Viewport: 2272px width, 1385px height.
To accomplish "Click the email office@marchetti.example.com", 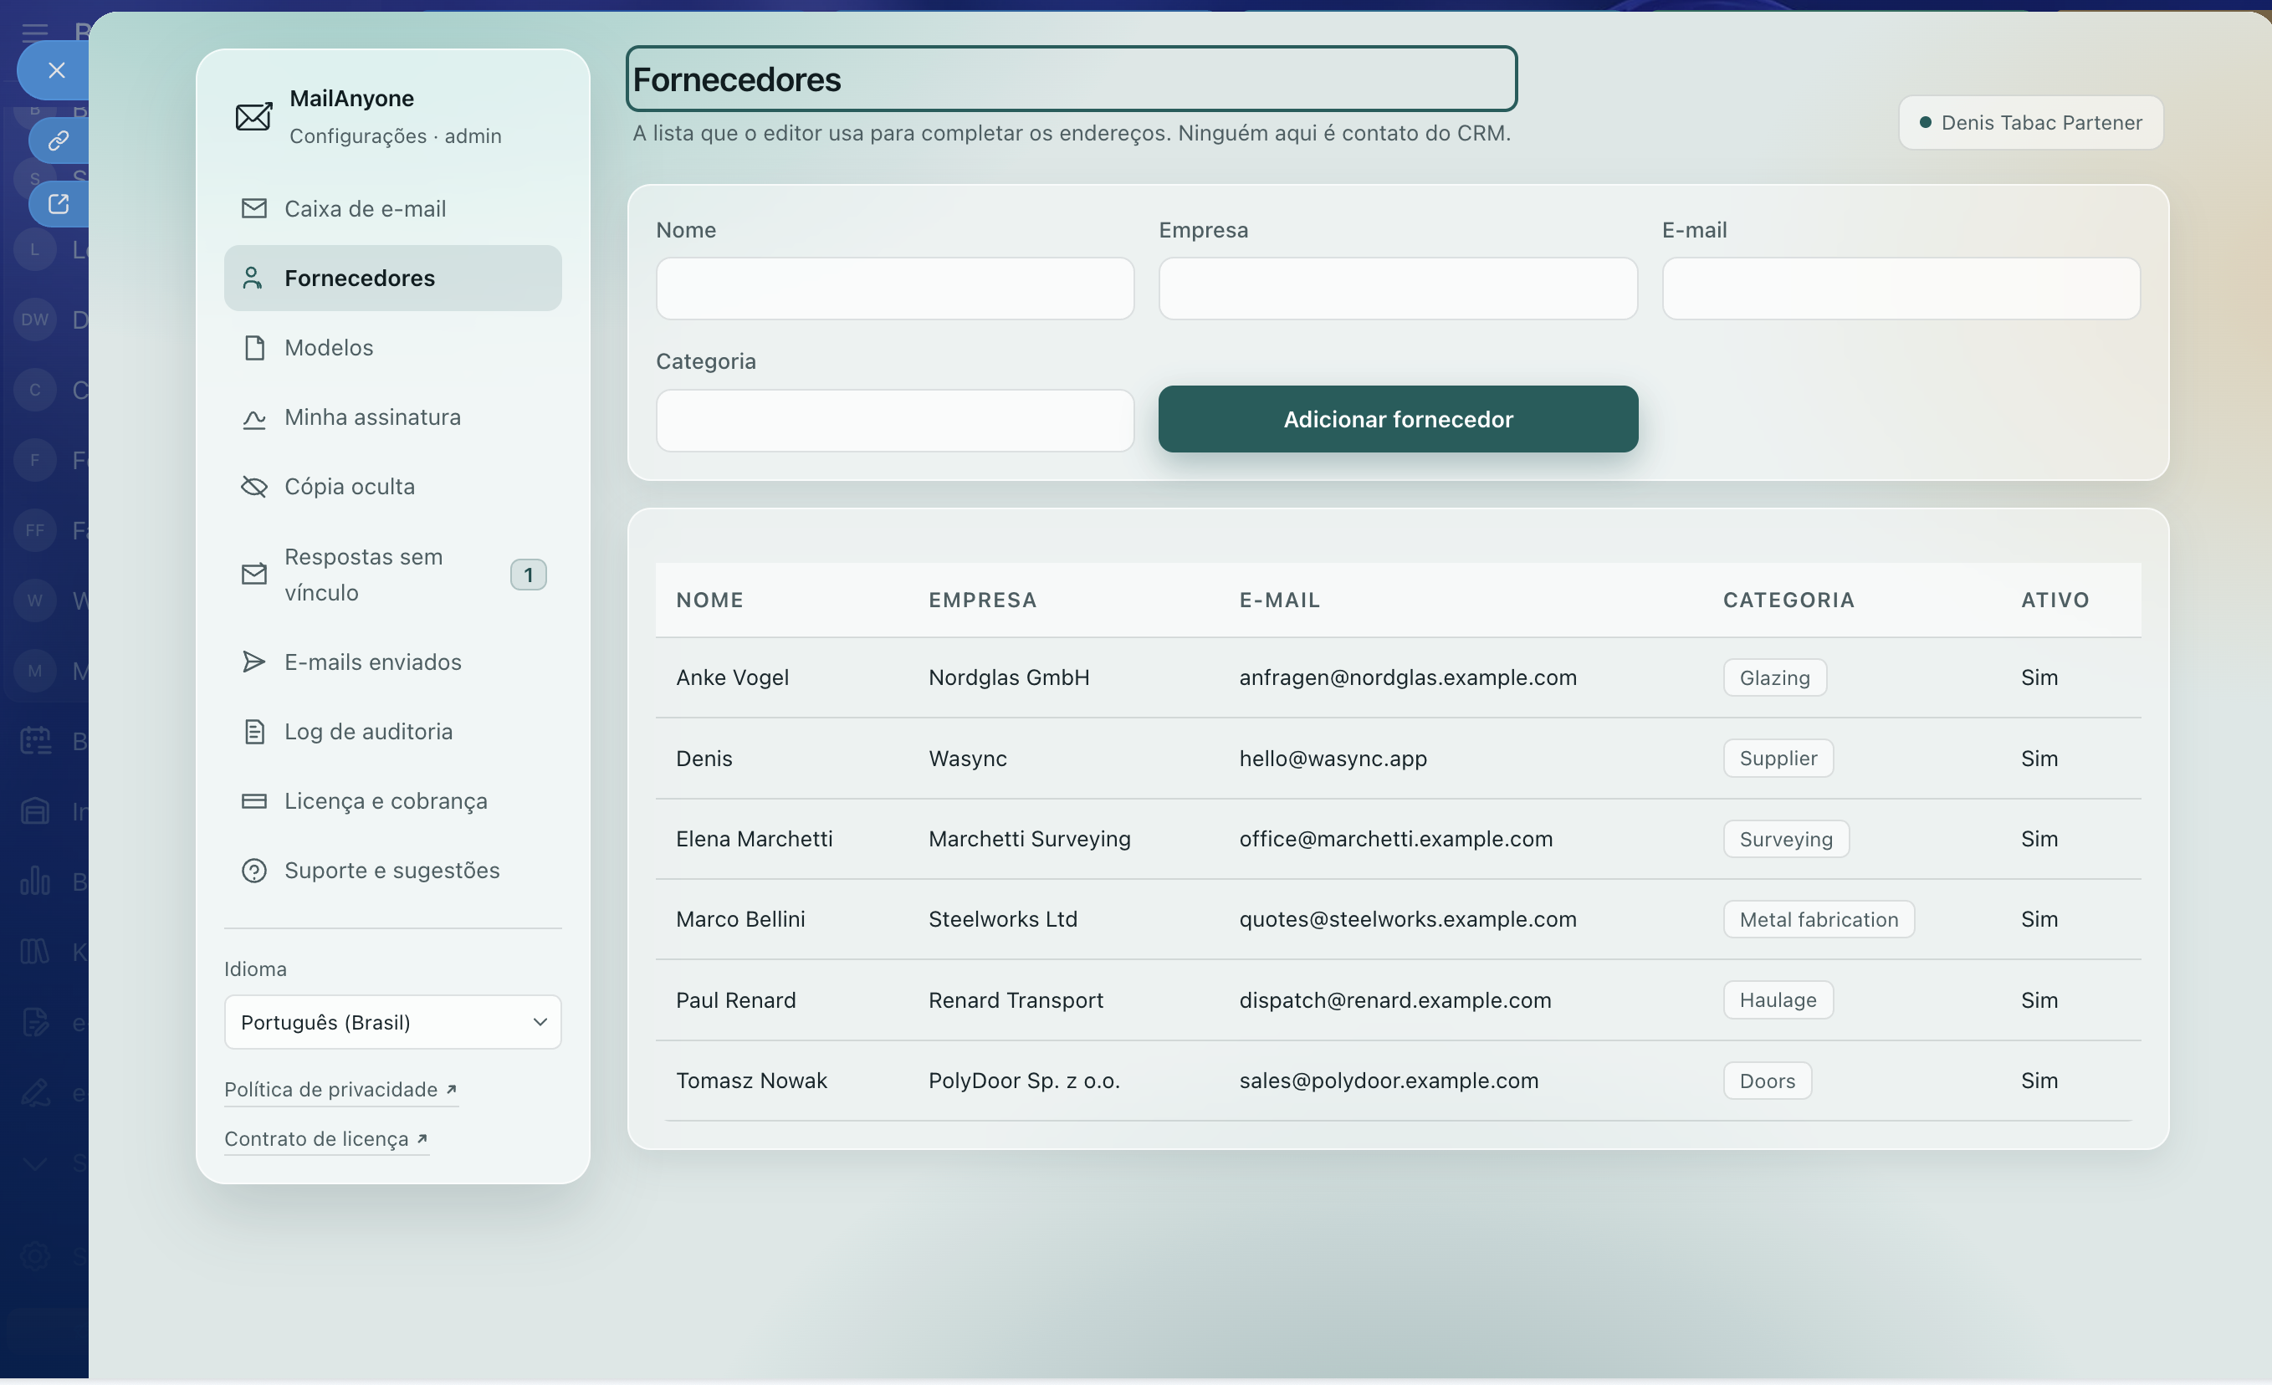I will 1395,838.
